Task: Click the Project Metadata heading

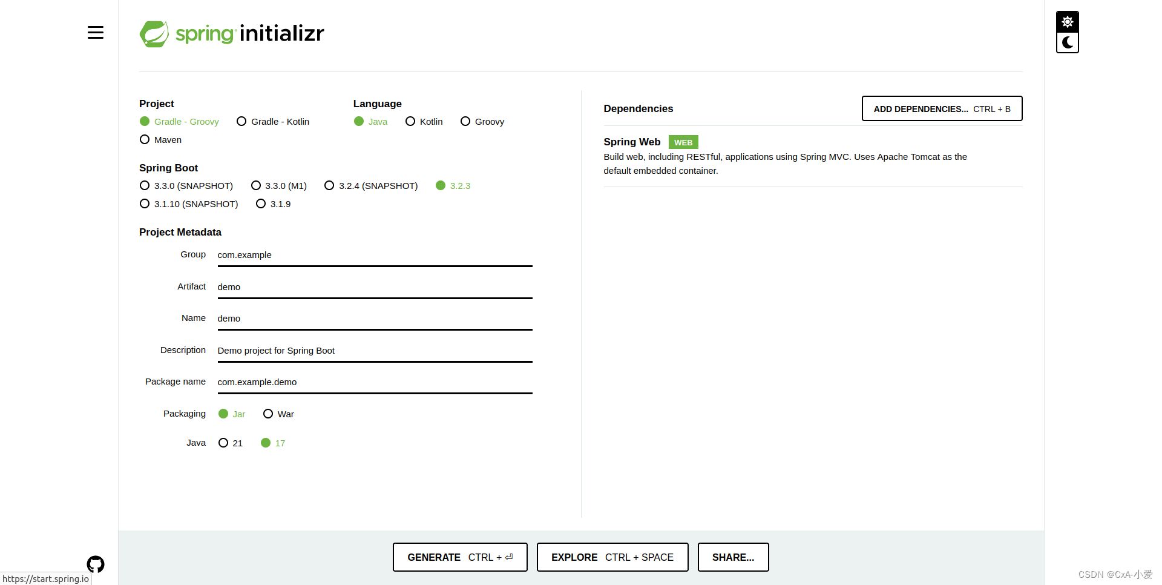Action: click(180, 233)
